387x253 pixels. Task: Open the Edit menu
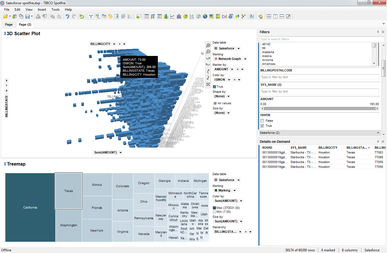click(x=17, y=10)
